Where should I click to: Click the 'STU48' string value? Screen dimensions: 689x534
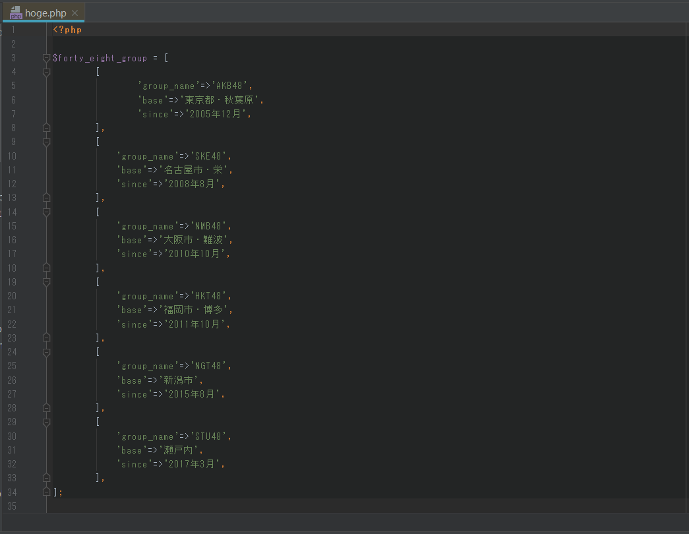click(x=208, y=436)
